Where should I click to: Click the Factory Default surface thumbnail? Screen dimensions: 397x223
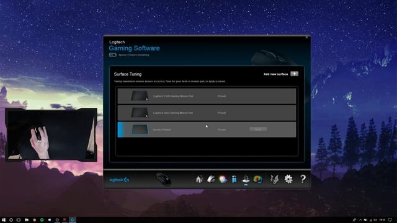pyautogui.click(x=139, y=129)
